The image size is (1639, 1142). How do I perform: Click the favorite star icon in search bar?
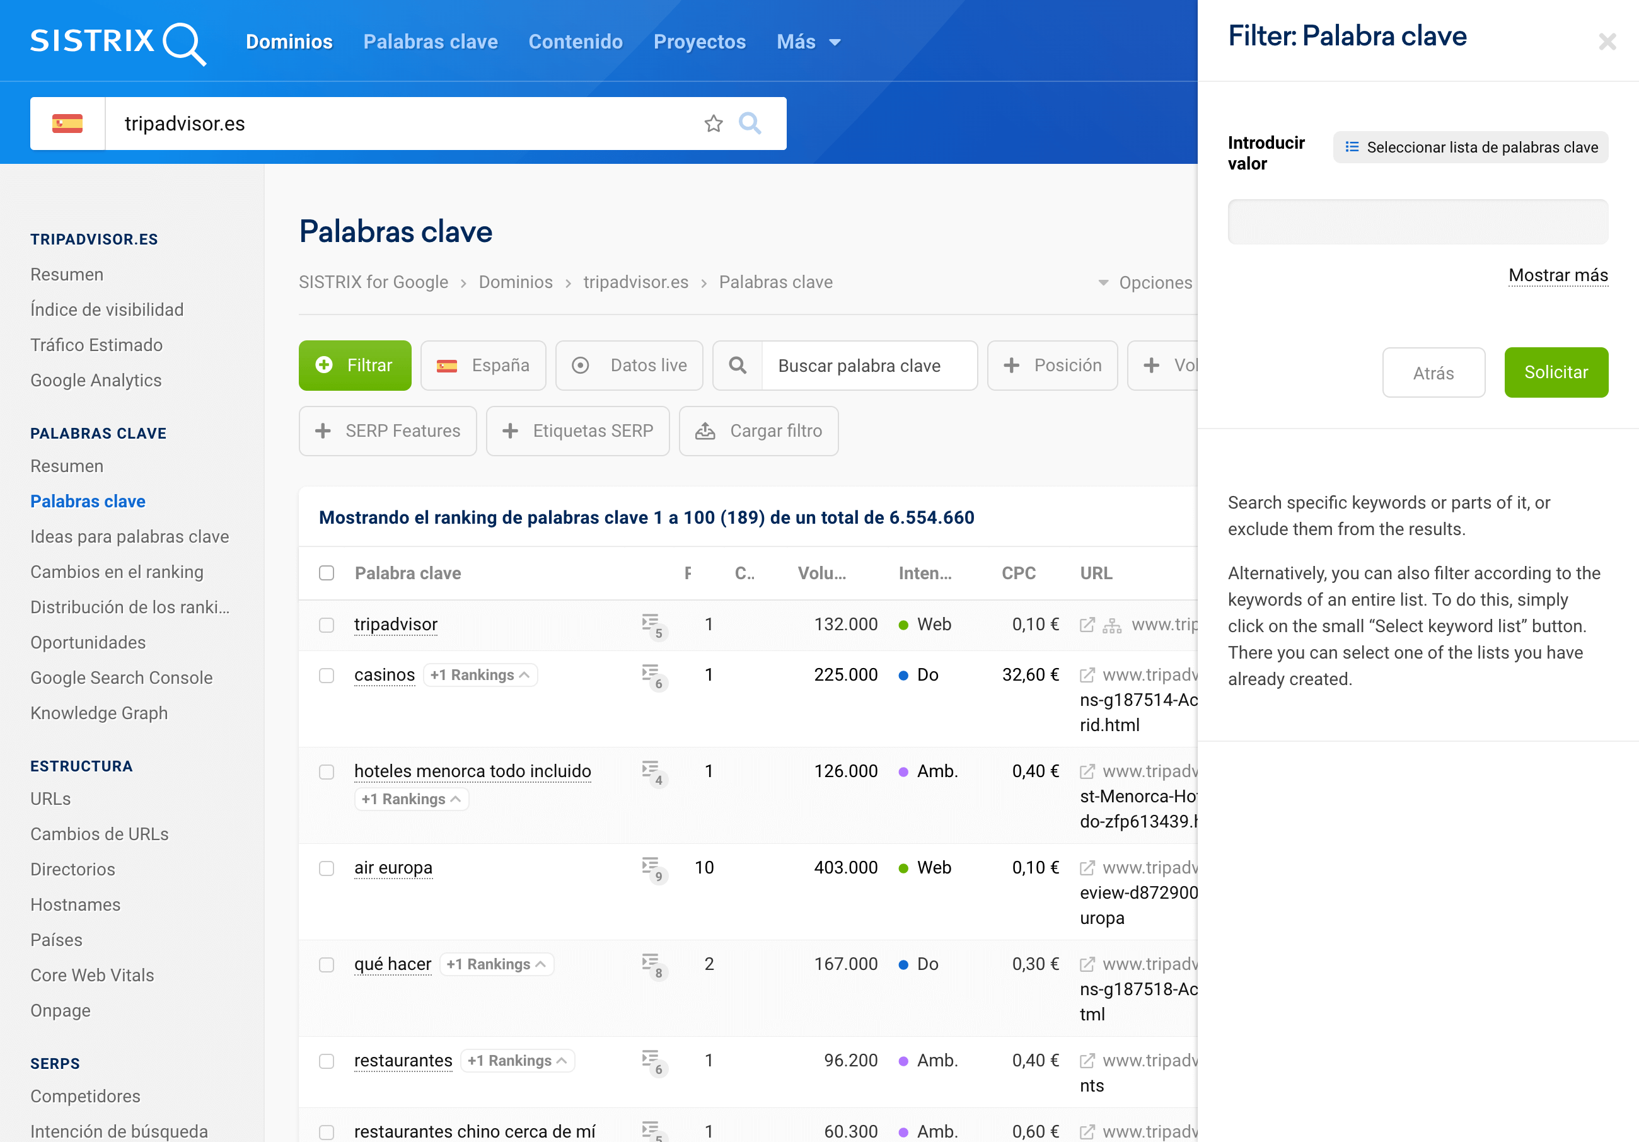click(713, 124)
